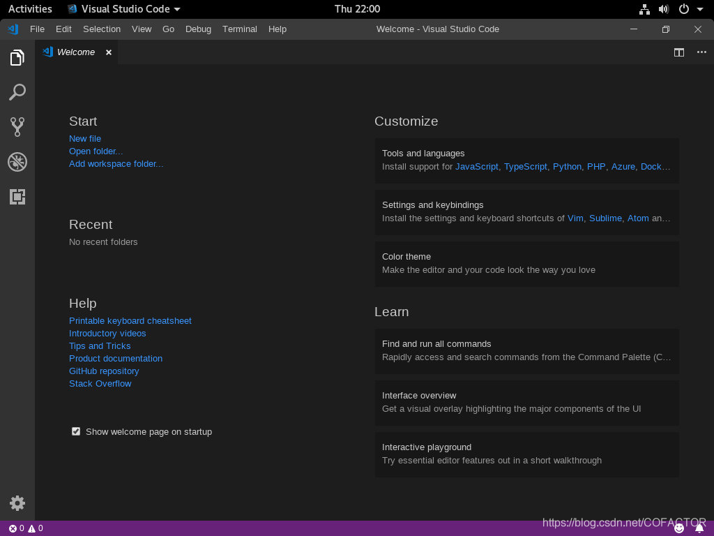Open the Terminal menu
Viewport: 714px width, 536px height.
[240, 29]
